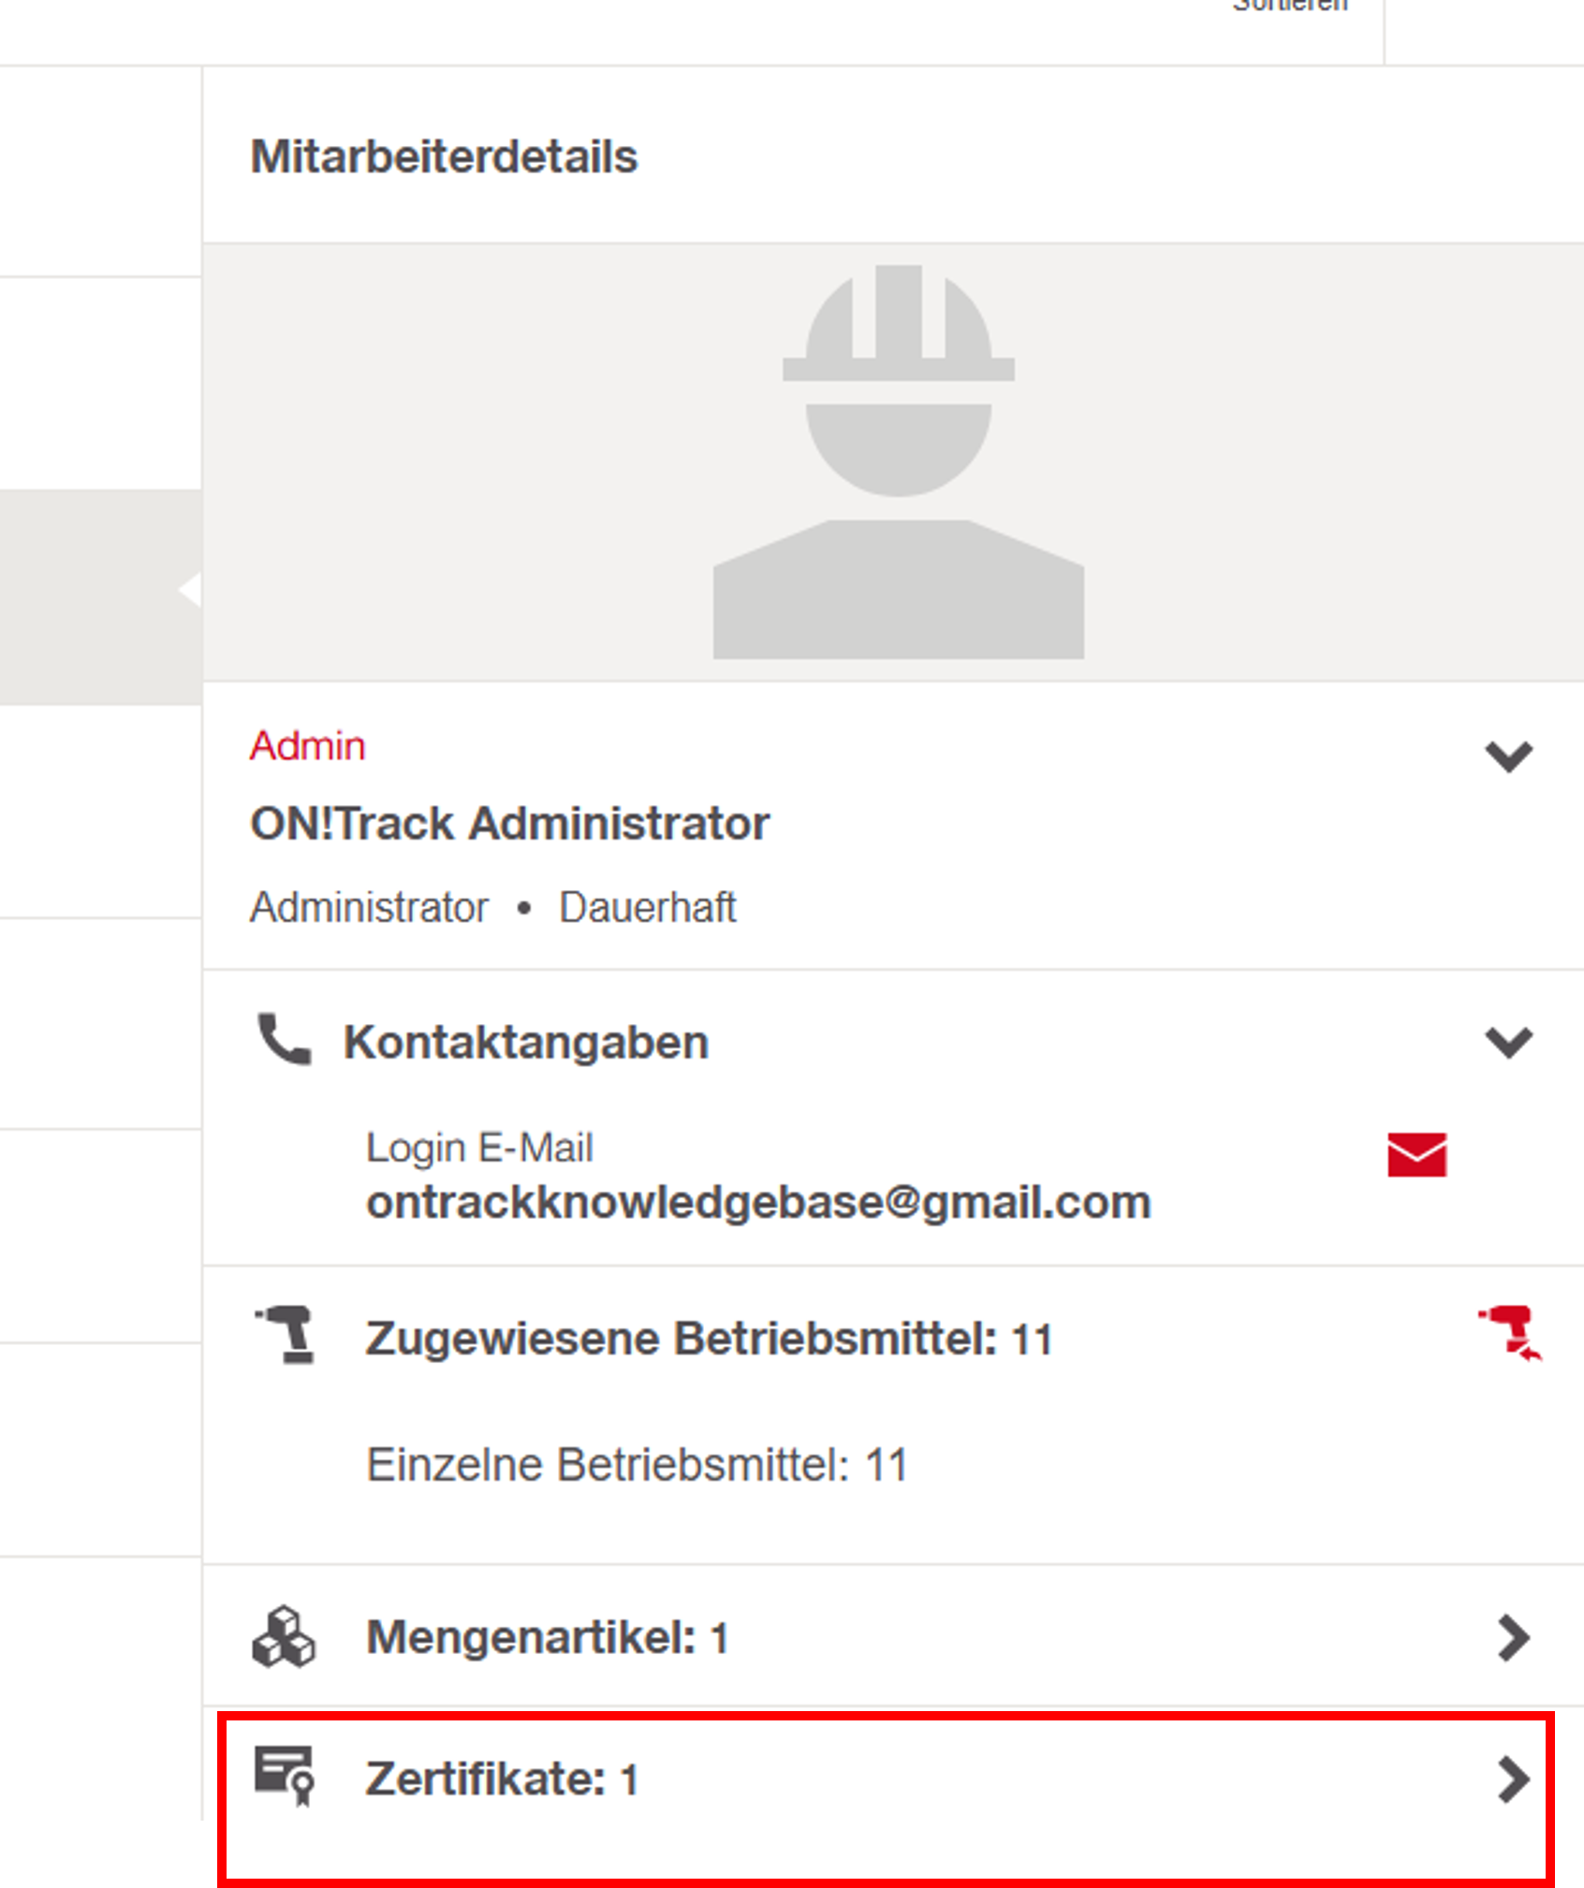Click the Sortieren button at top
The width and height of the screenshot is (1584, 1888).
click(x=1290, y=7)
